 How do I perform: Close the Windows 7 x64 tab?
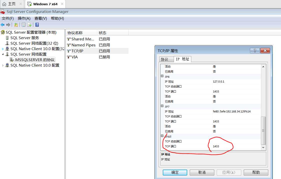62,4
